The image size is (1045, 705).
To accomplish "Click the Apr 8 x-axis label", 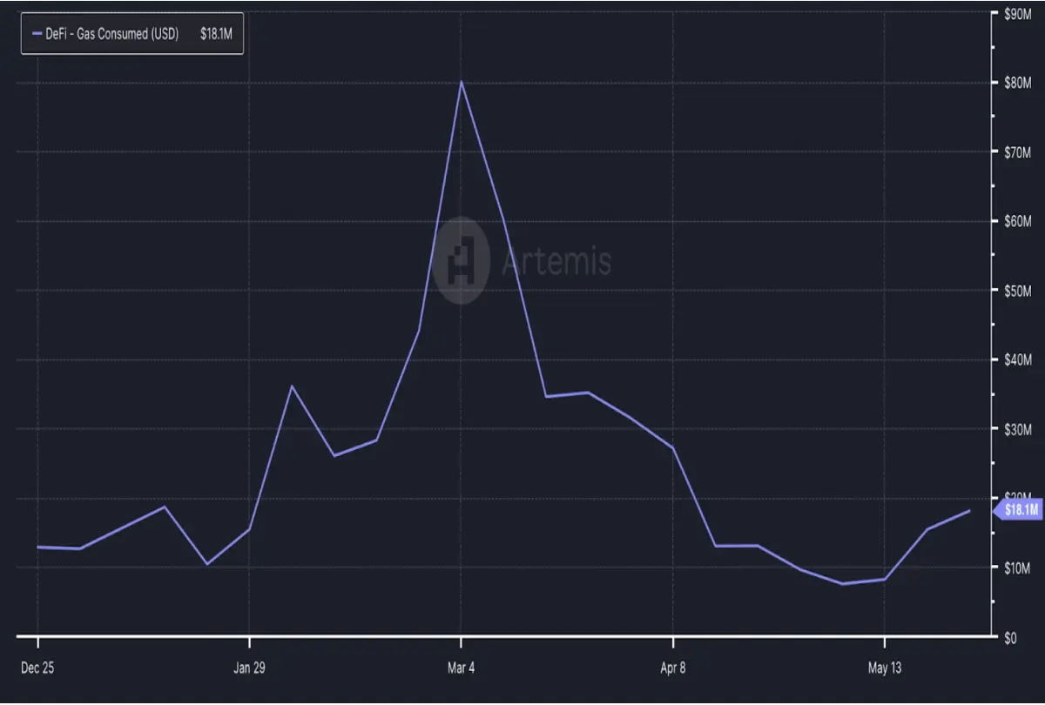I will pos(673,668).
